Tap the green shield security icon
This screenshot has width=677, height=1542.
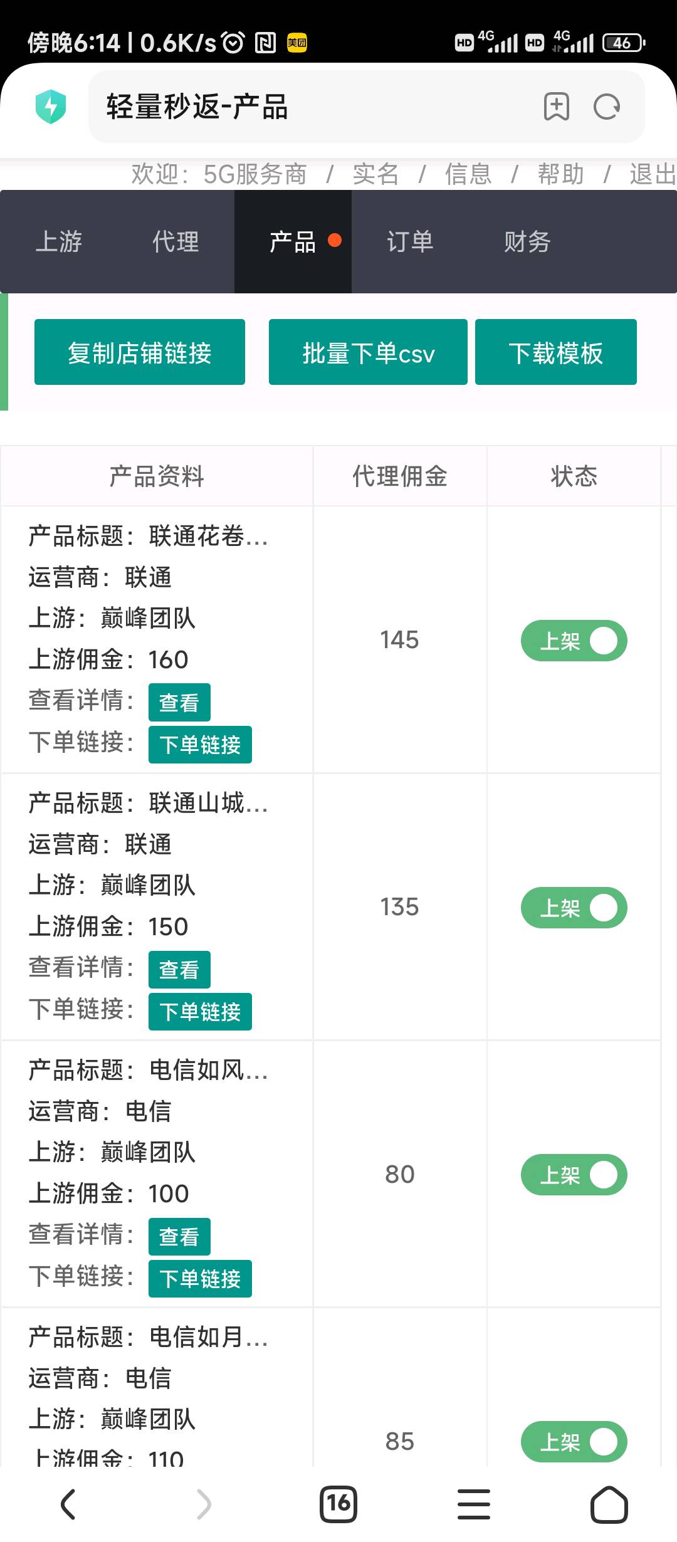click(x=51, y=107)
